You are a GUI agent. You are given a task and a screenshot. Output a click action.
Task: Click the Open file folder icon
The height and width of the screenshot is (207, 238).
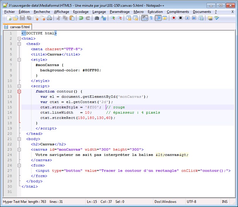click(x=16, y=18)
